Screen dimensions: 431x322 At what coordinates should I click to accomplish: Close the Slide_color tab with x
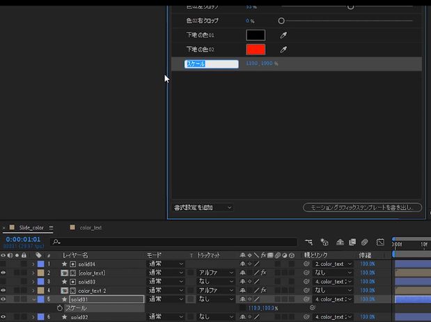pos(4,228)
